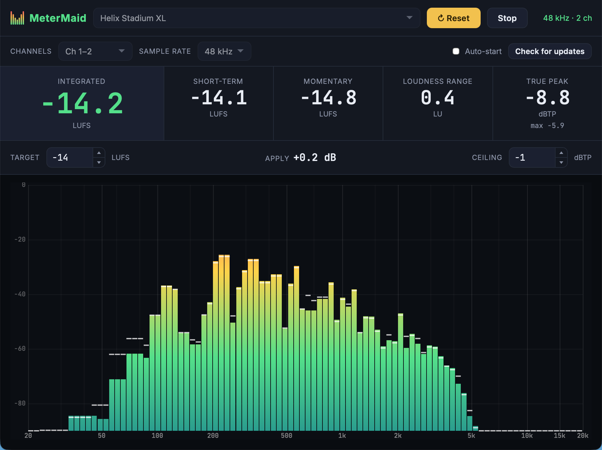Click the MeterMaid app title
This screenshot has height=450, width=602.
(58, 18)
